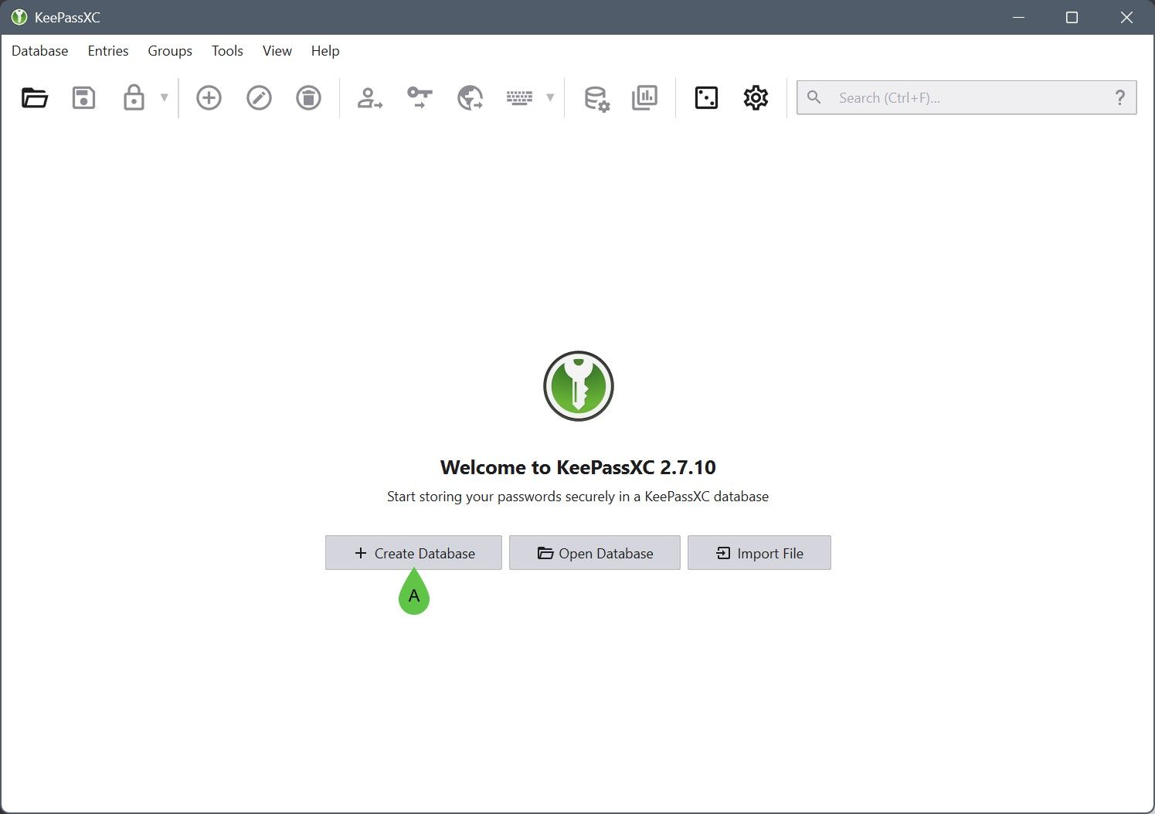Select the edit entry pencil icon

coord(259,98)
